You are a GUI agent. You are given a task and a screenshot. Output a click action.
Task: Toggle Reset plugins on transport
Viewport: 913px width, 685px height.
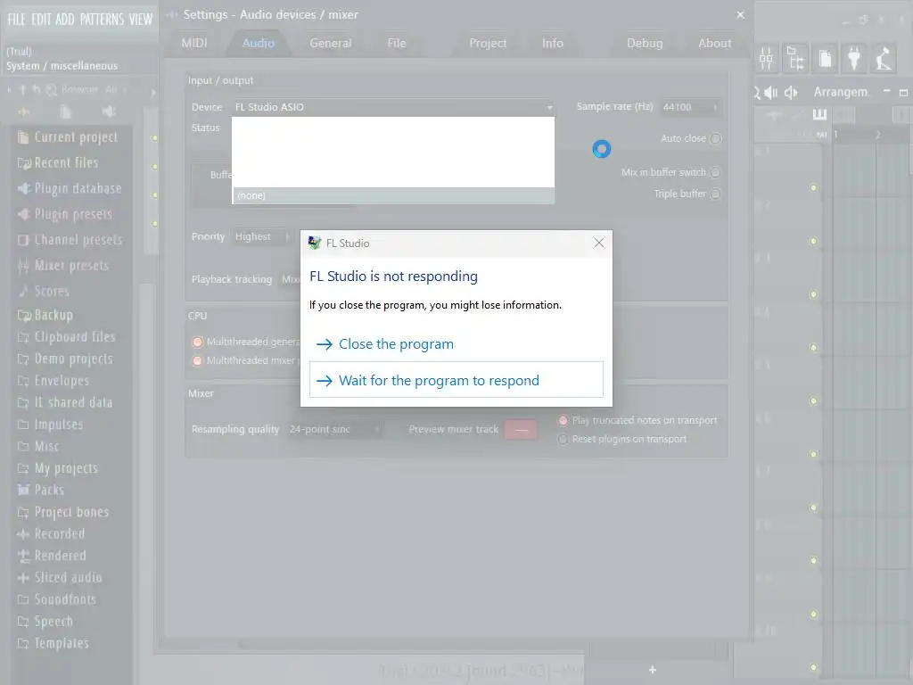click(563, 439)
